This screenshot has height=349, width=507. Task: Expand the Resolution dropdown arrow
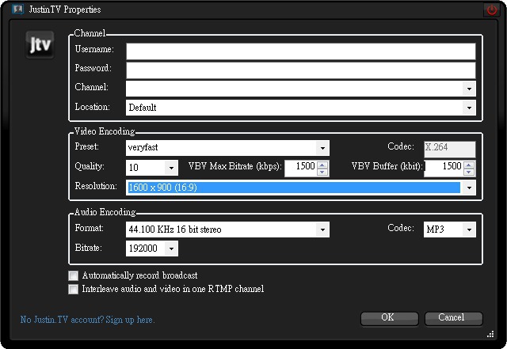tap(469, 188)
